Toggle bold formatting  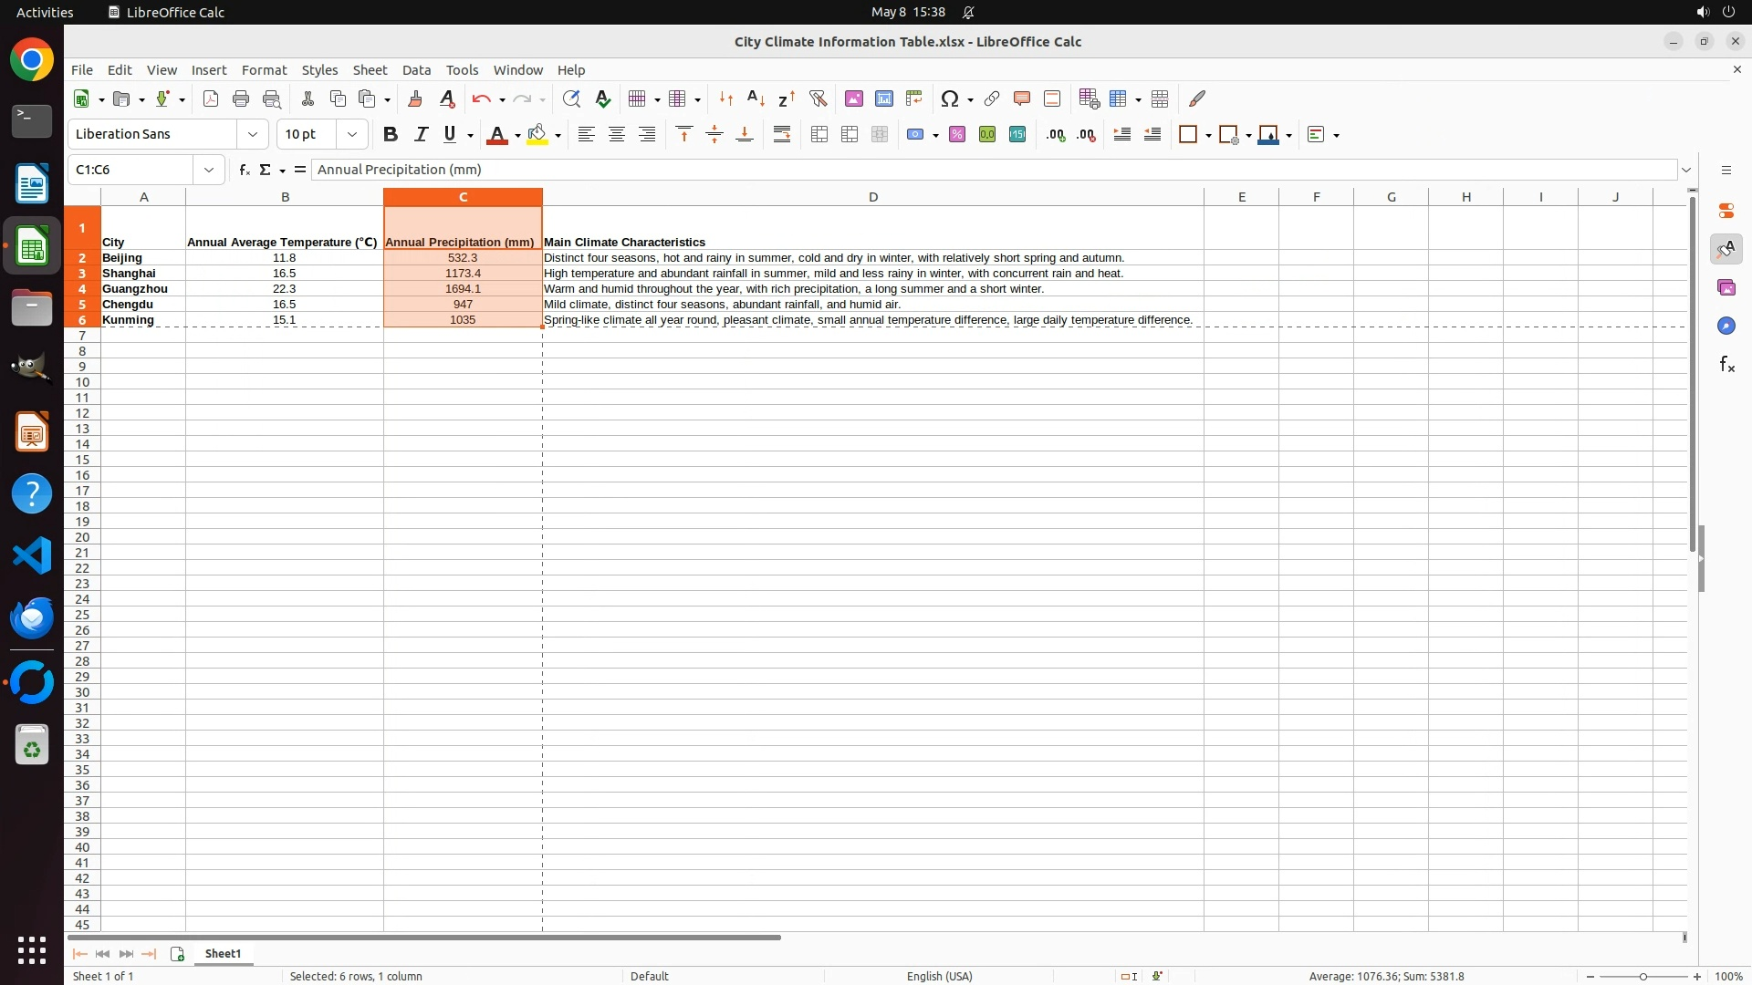(391, 135)
